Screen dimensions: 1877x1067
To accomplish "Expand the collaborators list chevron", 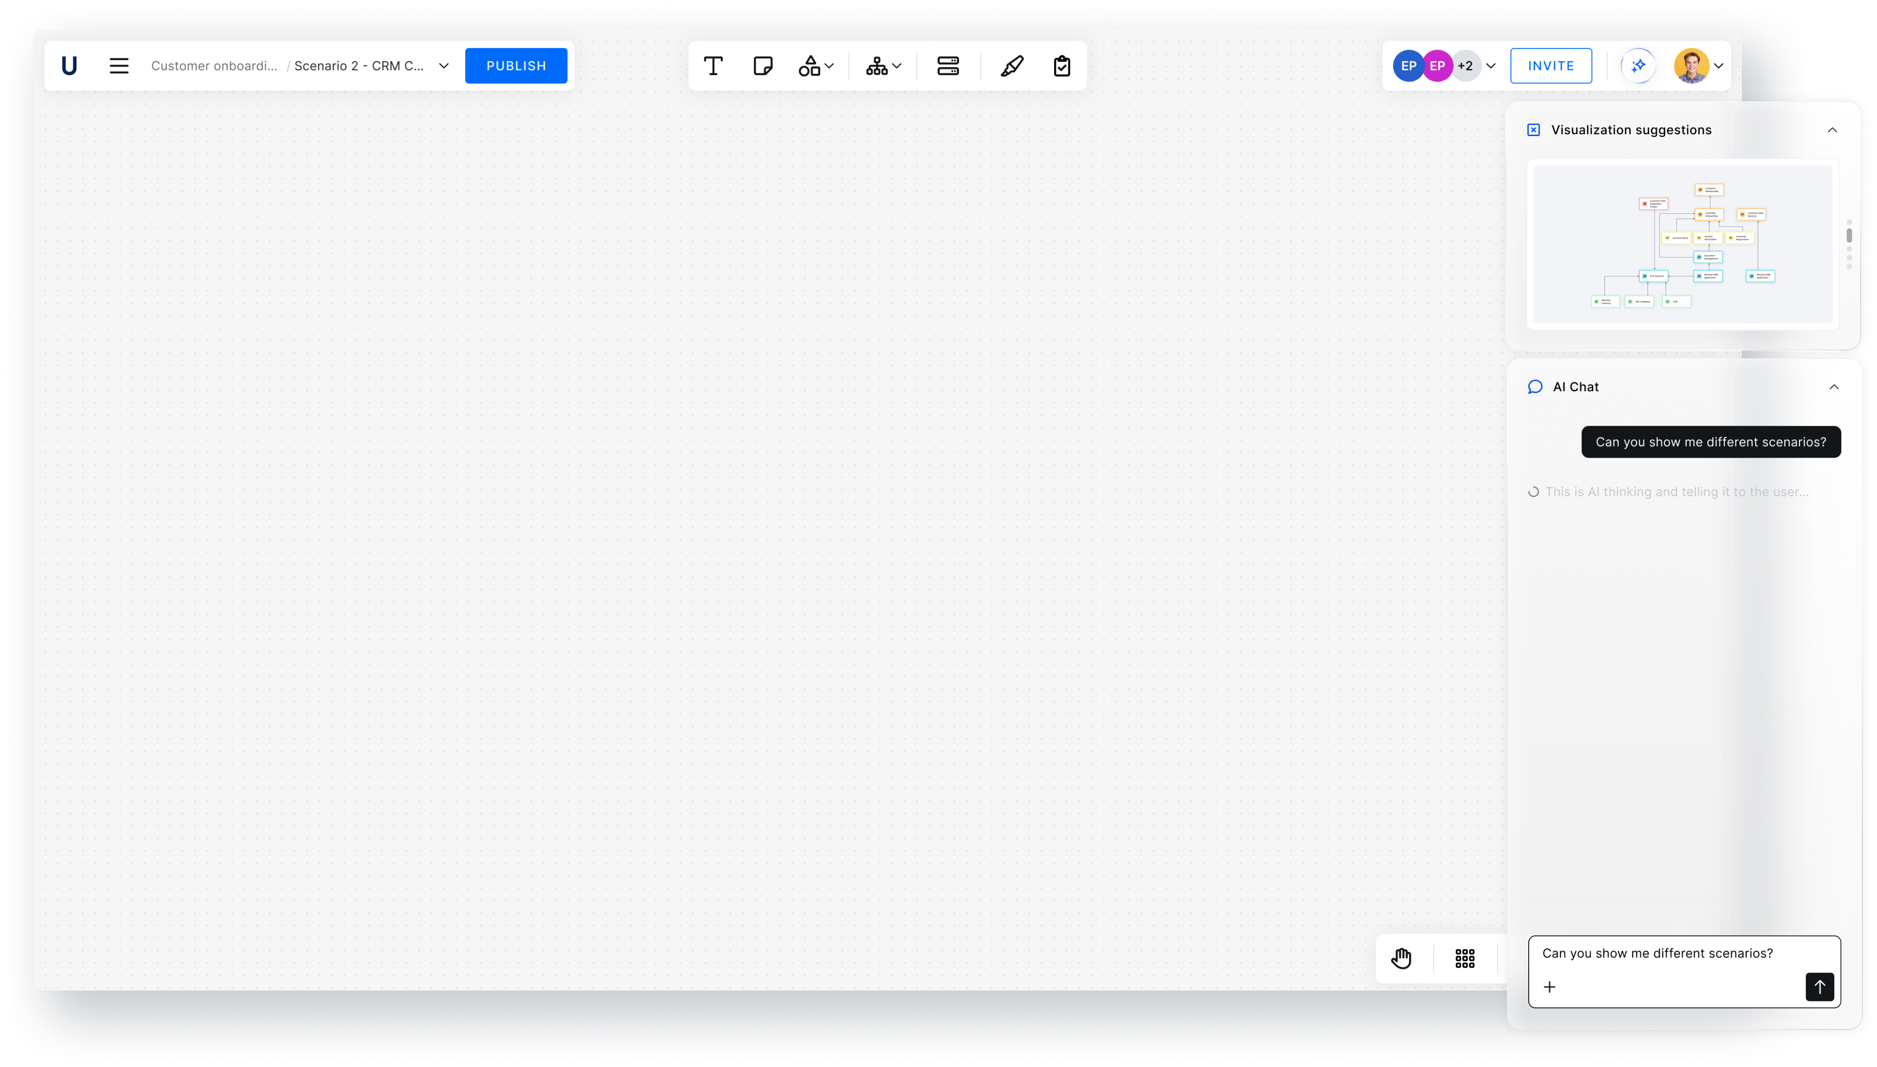I will pyautogui.click(x=1490, y=66).
